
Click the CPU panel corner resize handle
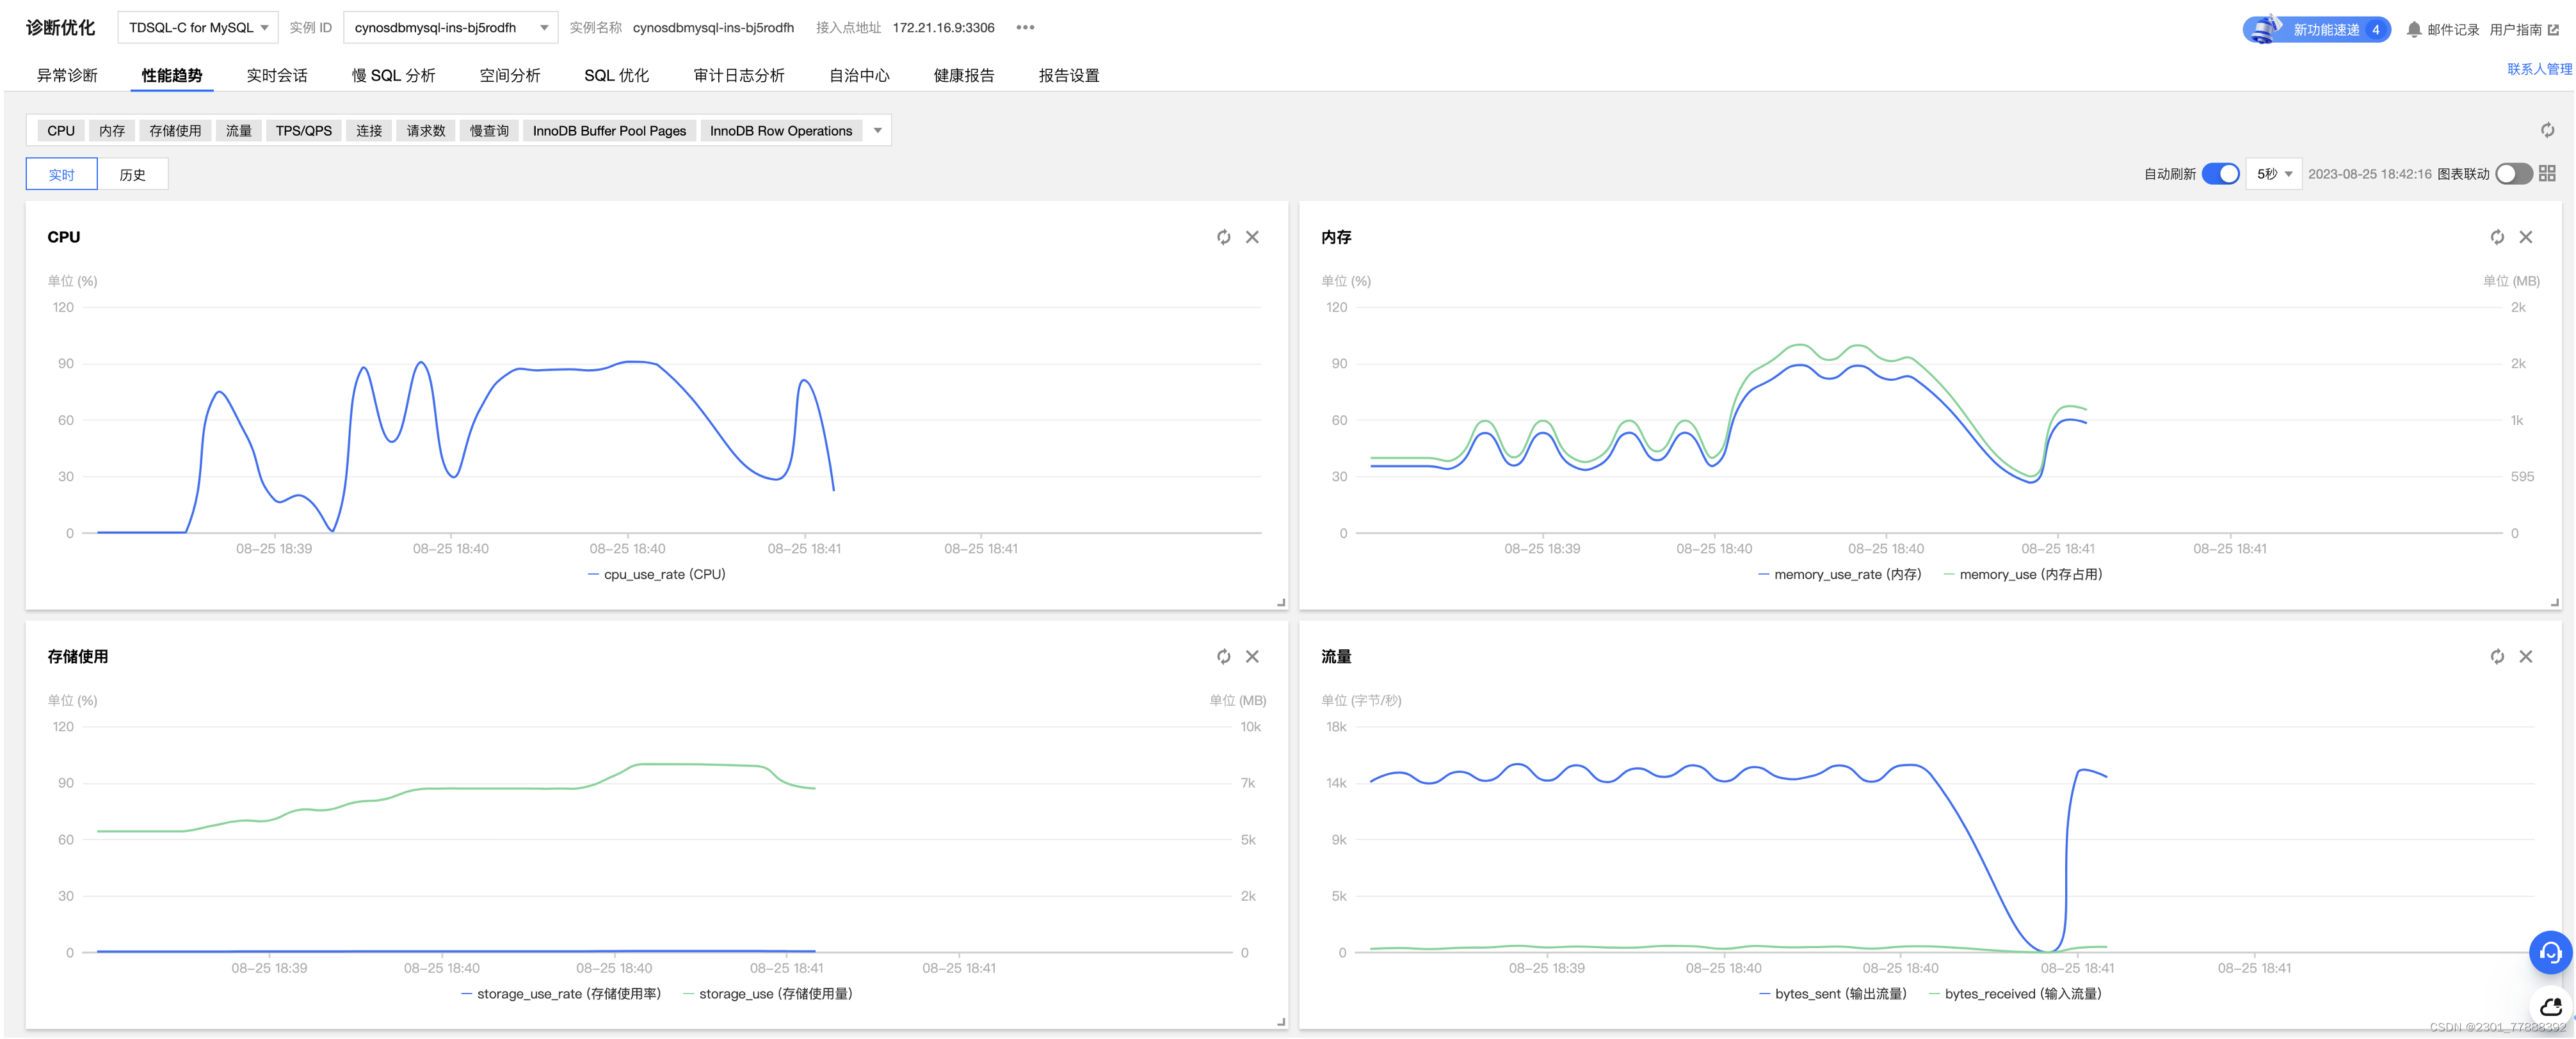(x=1281, y=603)
